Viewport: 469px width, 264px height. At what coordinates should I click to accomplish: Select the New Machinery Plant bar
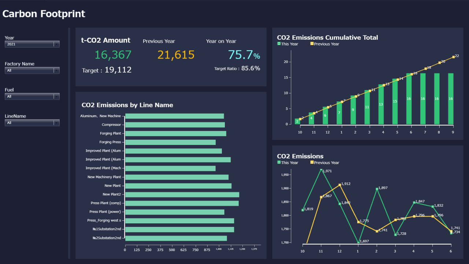(177, 177)
